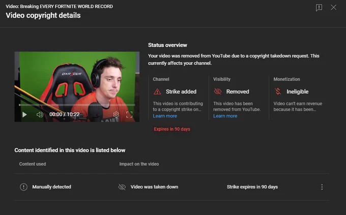
Task: Click the Visibility column label
Action: coord(222,79)
